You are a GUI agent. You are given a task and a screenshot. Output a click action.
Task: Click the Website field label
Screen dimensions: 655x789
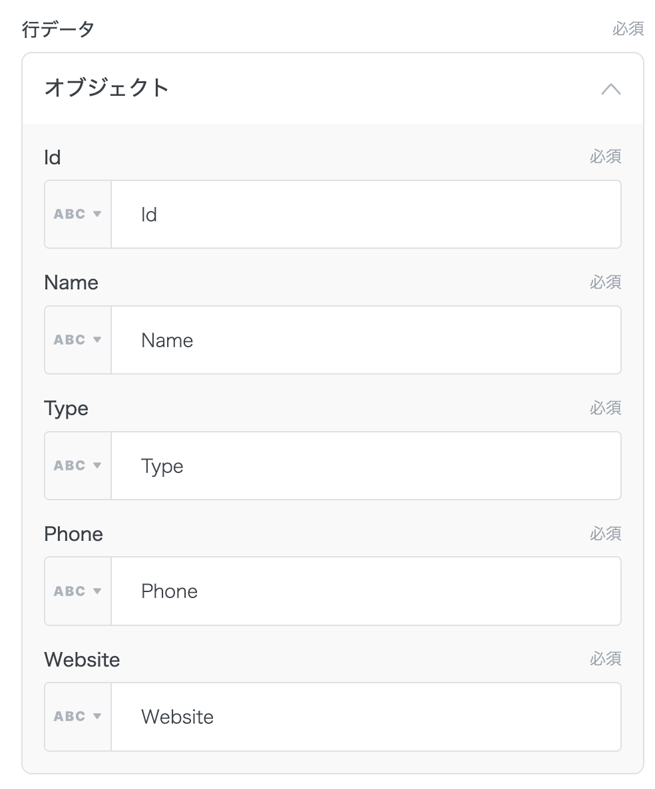pos(82,660)
